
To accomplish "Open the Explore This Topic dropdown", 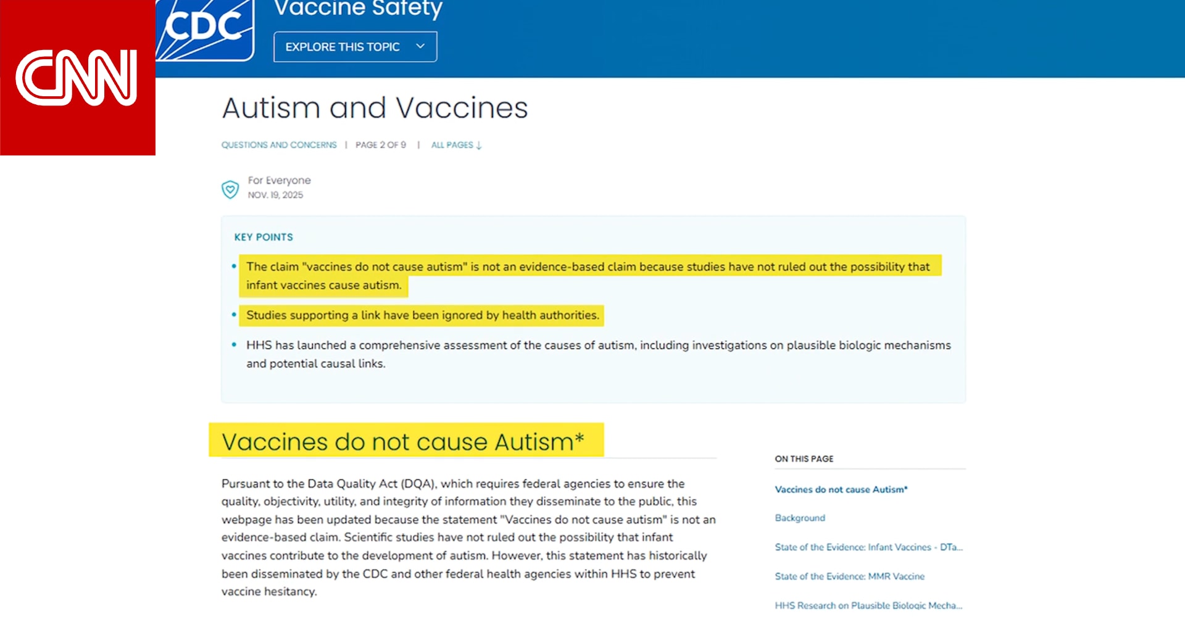I will point(355,47).
